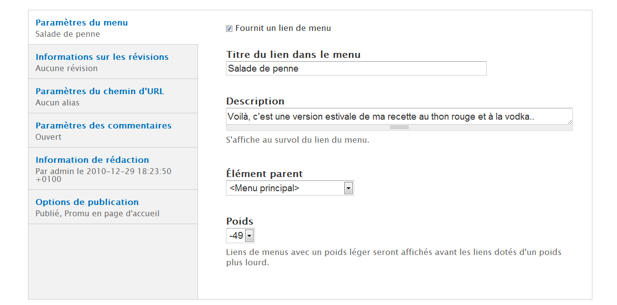
Task: Go to Information de rédaction tab
Action: tap(92, 160)
